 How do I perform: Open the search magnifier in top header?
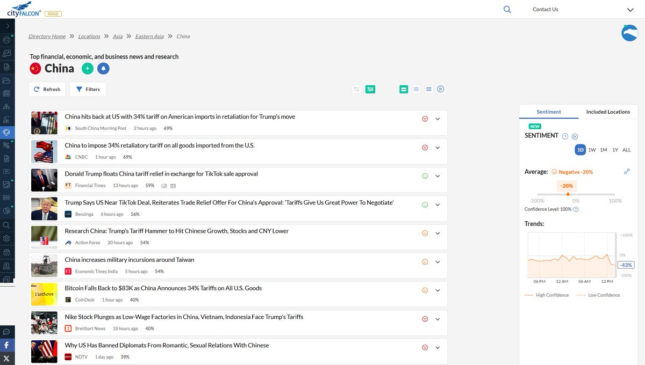507,9
